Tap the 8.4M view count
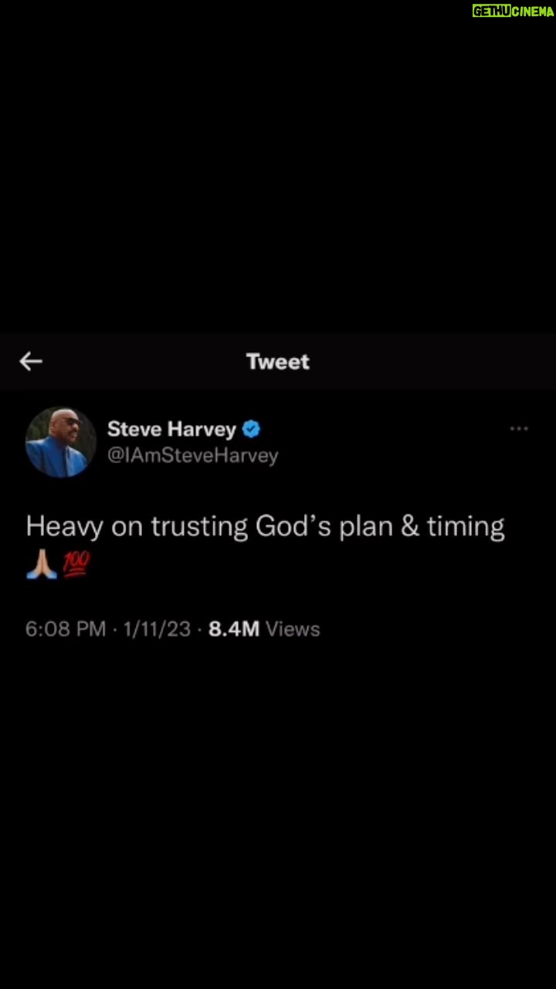The width and height of the screenshot is (556, 989). pos(234,629)
